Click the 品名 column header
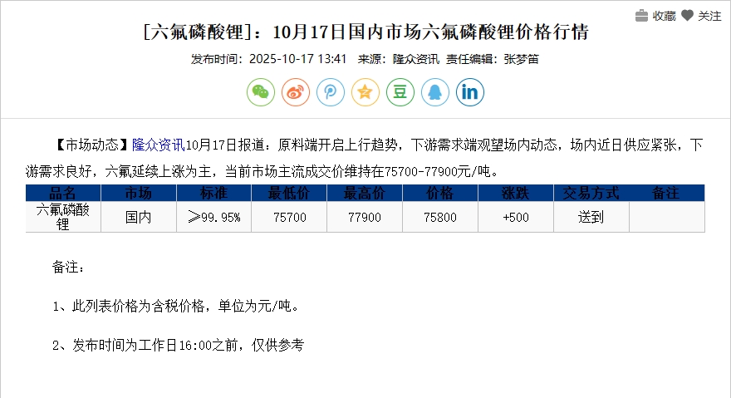 coord(63,193)
